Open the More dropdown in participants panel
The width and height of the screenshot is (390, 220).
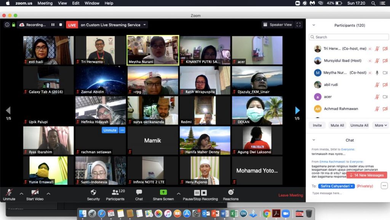380,125
